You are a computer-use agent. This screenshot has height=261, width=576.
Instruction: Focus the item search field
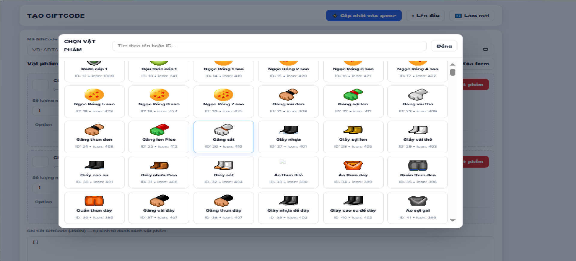point(269,46)
